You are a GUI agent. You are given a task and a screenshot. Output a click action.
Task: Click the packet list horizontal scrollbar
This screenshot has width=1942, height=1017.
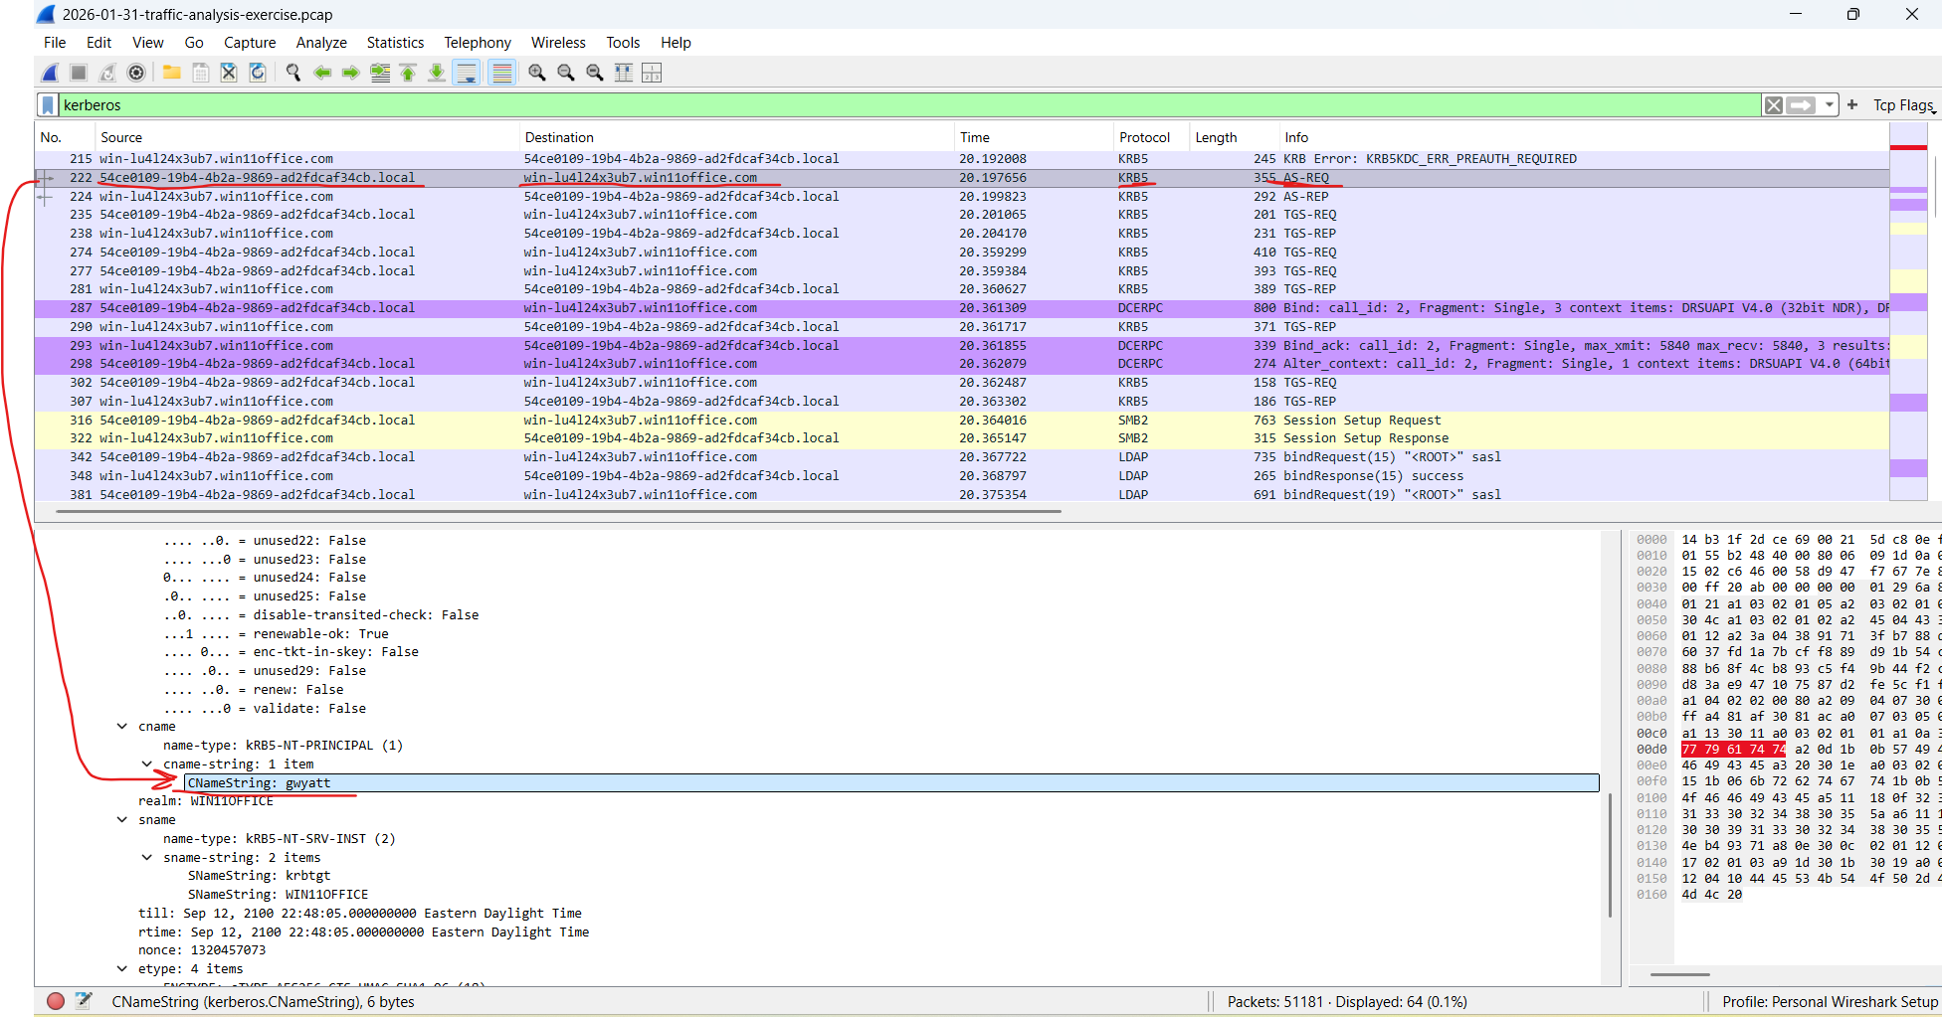coord(558,512)
